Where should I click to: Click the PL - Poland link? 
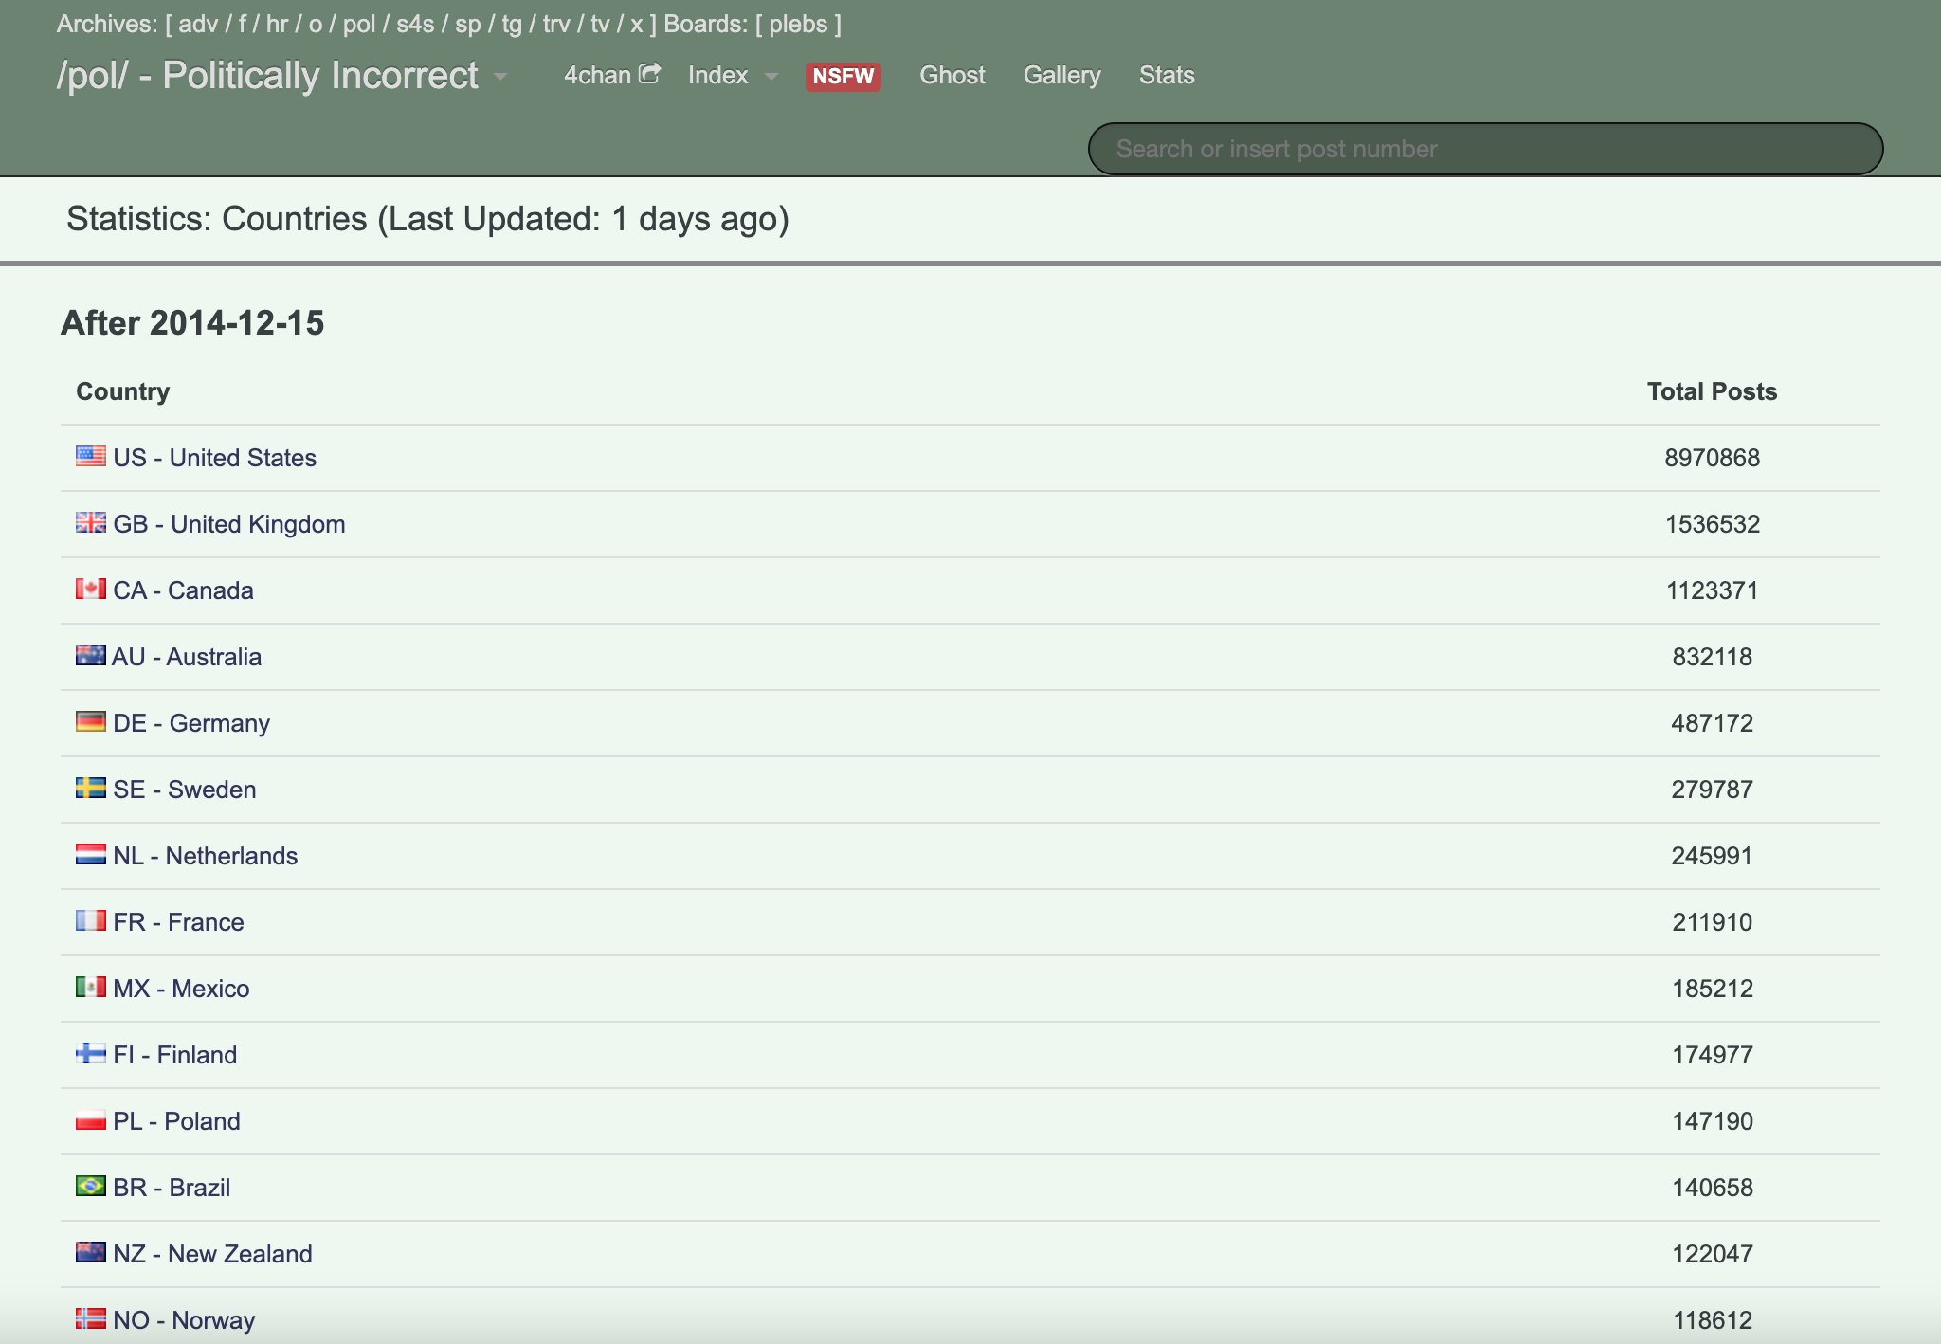coord(176,1121)
